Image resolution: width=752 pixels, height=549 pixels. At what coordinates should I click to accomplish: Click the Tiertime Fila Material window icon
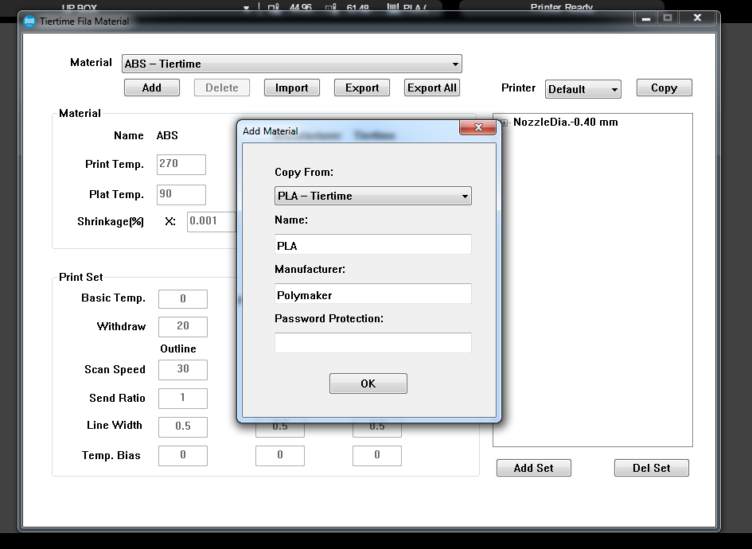pos(29,21)
